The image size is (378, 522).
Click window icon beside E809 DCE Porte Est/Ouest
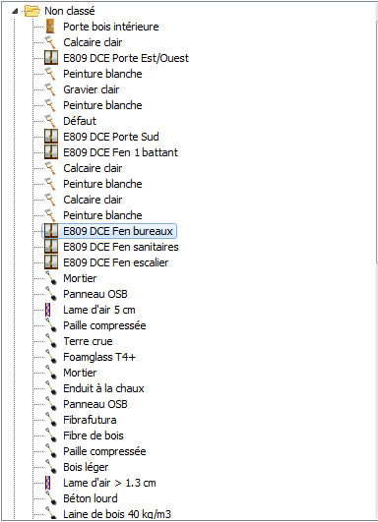click(51, 58)
